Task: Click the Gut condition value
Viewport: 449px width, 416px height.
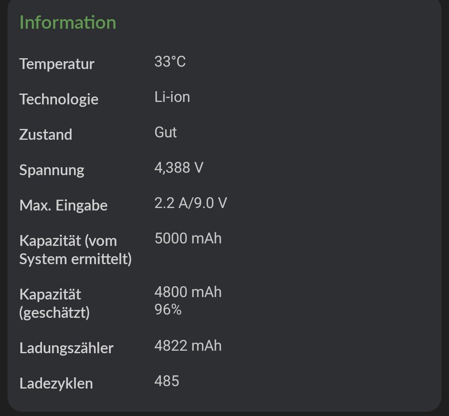Action: [x=165, y=133]
